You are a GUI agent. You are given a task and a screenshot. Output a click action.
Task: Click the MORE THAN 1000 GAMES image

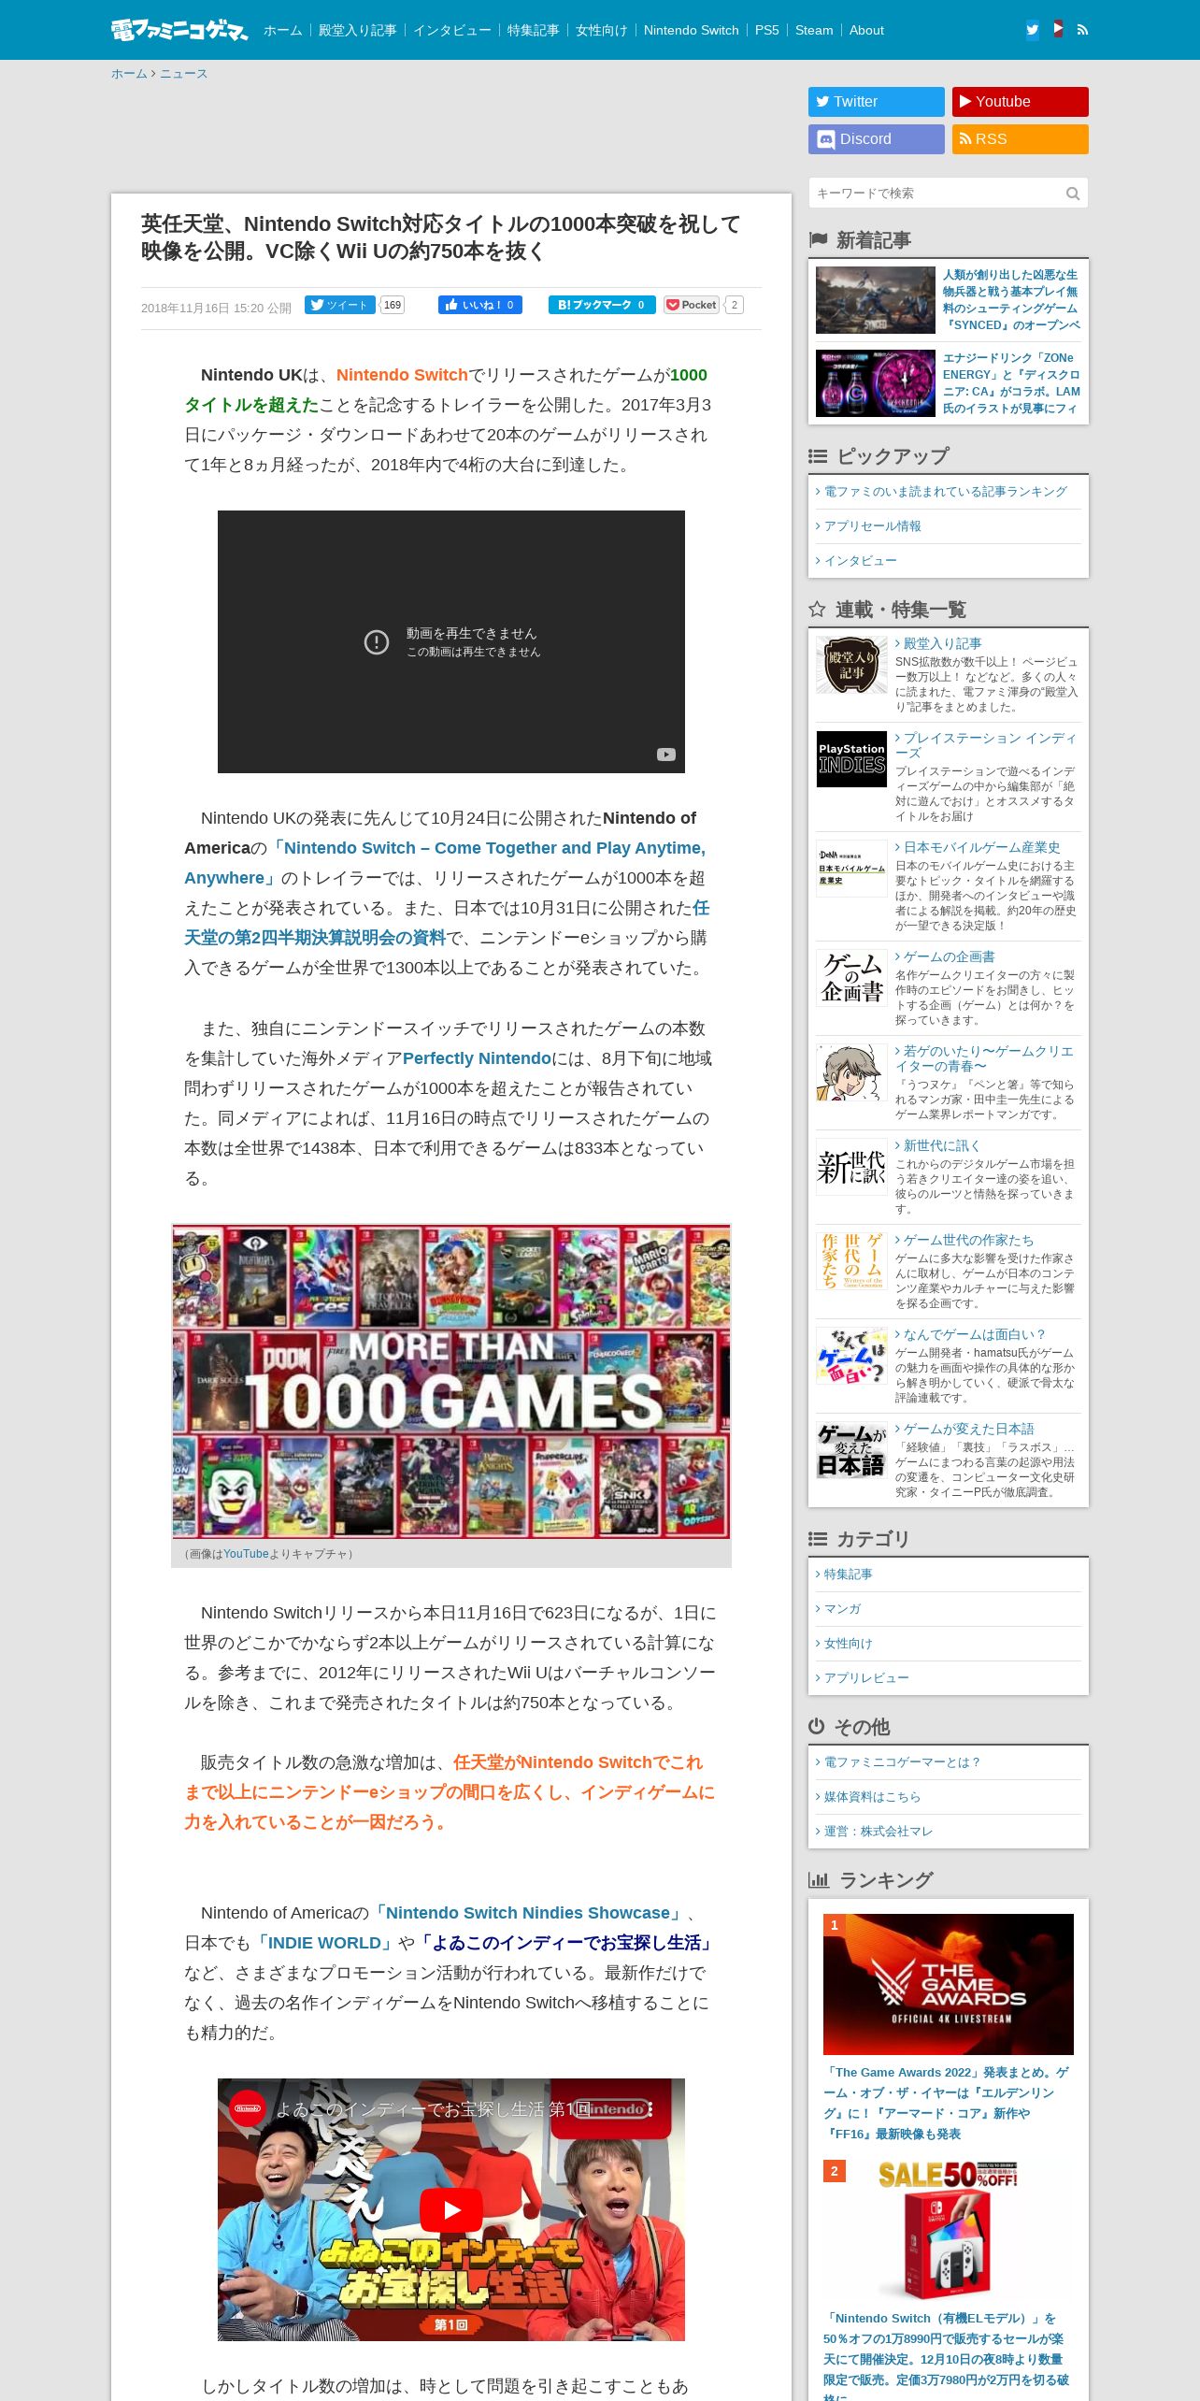451,1382
